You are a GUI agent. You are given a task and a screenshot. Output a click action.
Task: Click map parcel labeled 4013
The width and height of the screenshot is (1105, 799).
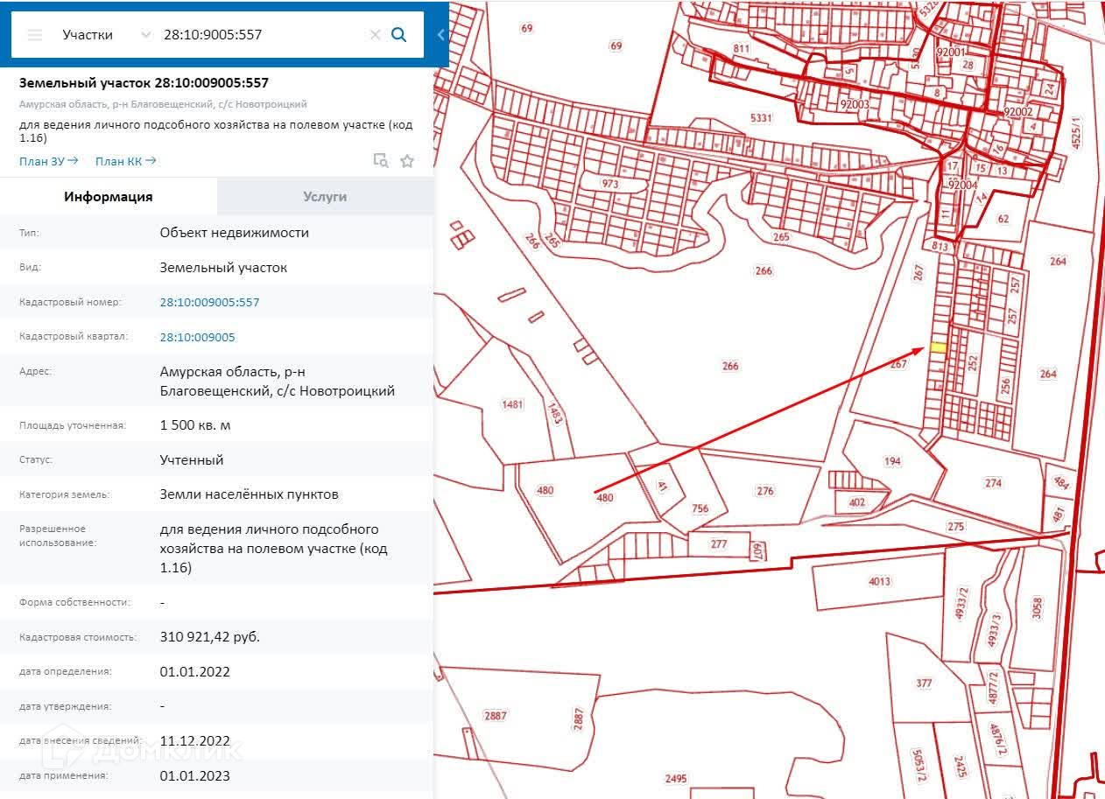pyautogui.click(x=879, y=581)
